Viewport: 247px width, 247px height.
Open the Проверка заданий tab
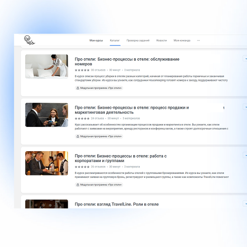(138, 41)
